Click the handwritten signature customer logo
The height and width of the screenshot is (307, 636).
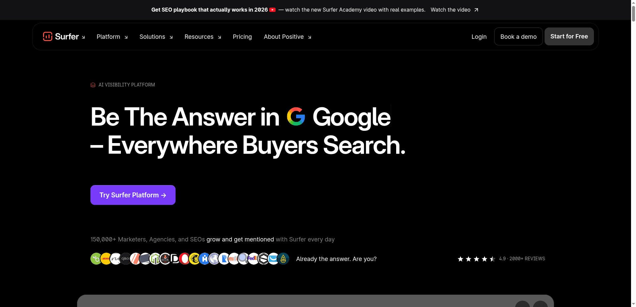coord(116,259)
